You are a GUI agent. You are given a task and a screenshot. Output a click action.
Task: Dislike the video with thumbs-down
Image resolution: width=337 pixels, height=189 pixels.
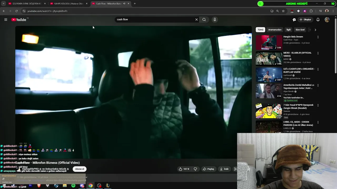[195, 169]
